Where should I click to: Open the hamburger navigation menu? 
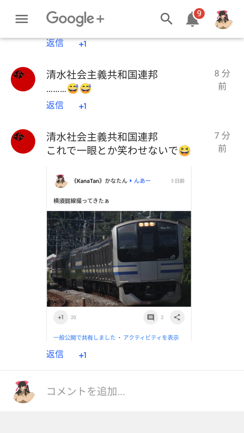click(22, 19)
